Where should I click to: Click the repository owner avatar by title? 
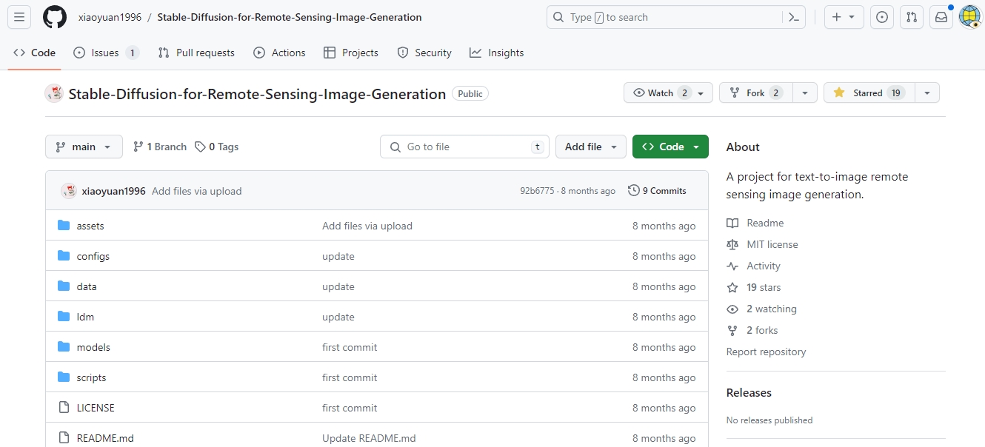click(x=54, y=93)
